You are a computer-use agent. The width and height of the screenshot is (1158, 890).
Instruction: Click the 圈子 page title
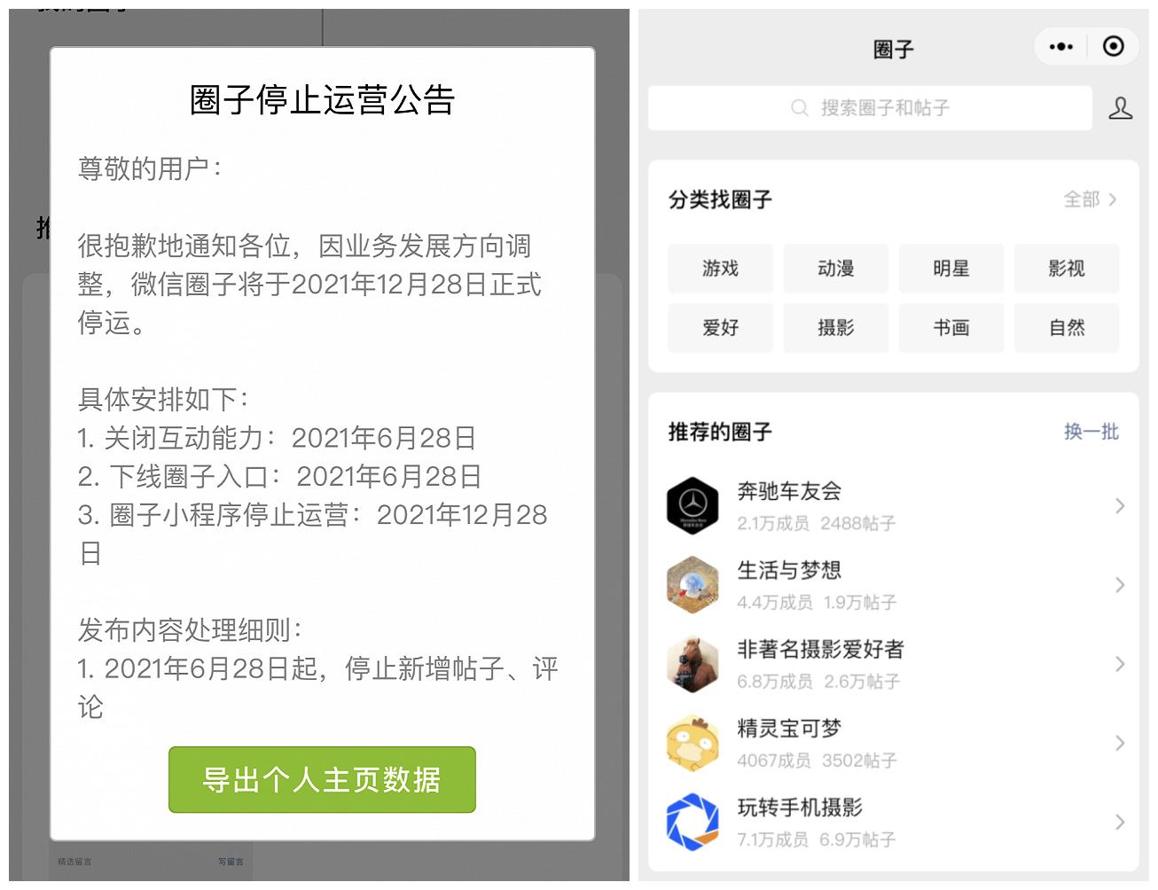pyautogui.click(x=893, y=49)
